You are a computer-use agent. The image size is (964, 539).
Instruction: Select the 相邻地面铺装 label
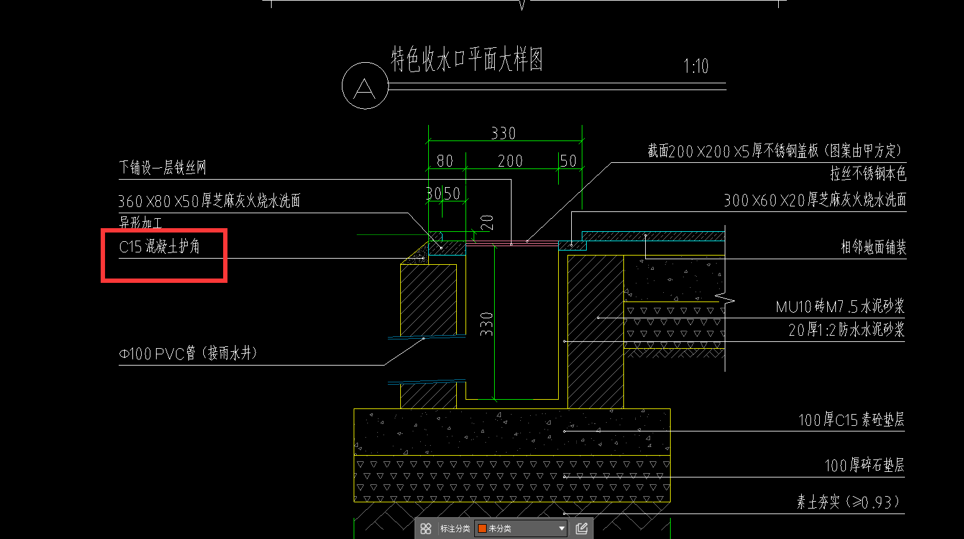coord(873,247)
